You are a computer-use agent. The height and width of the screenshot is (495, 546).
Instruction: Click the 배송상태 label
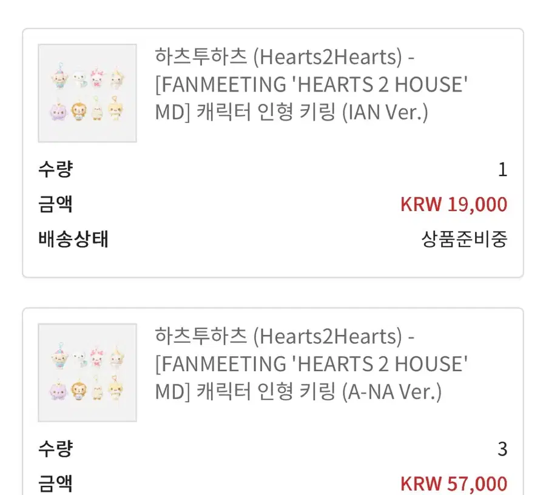(73, 239)
